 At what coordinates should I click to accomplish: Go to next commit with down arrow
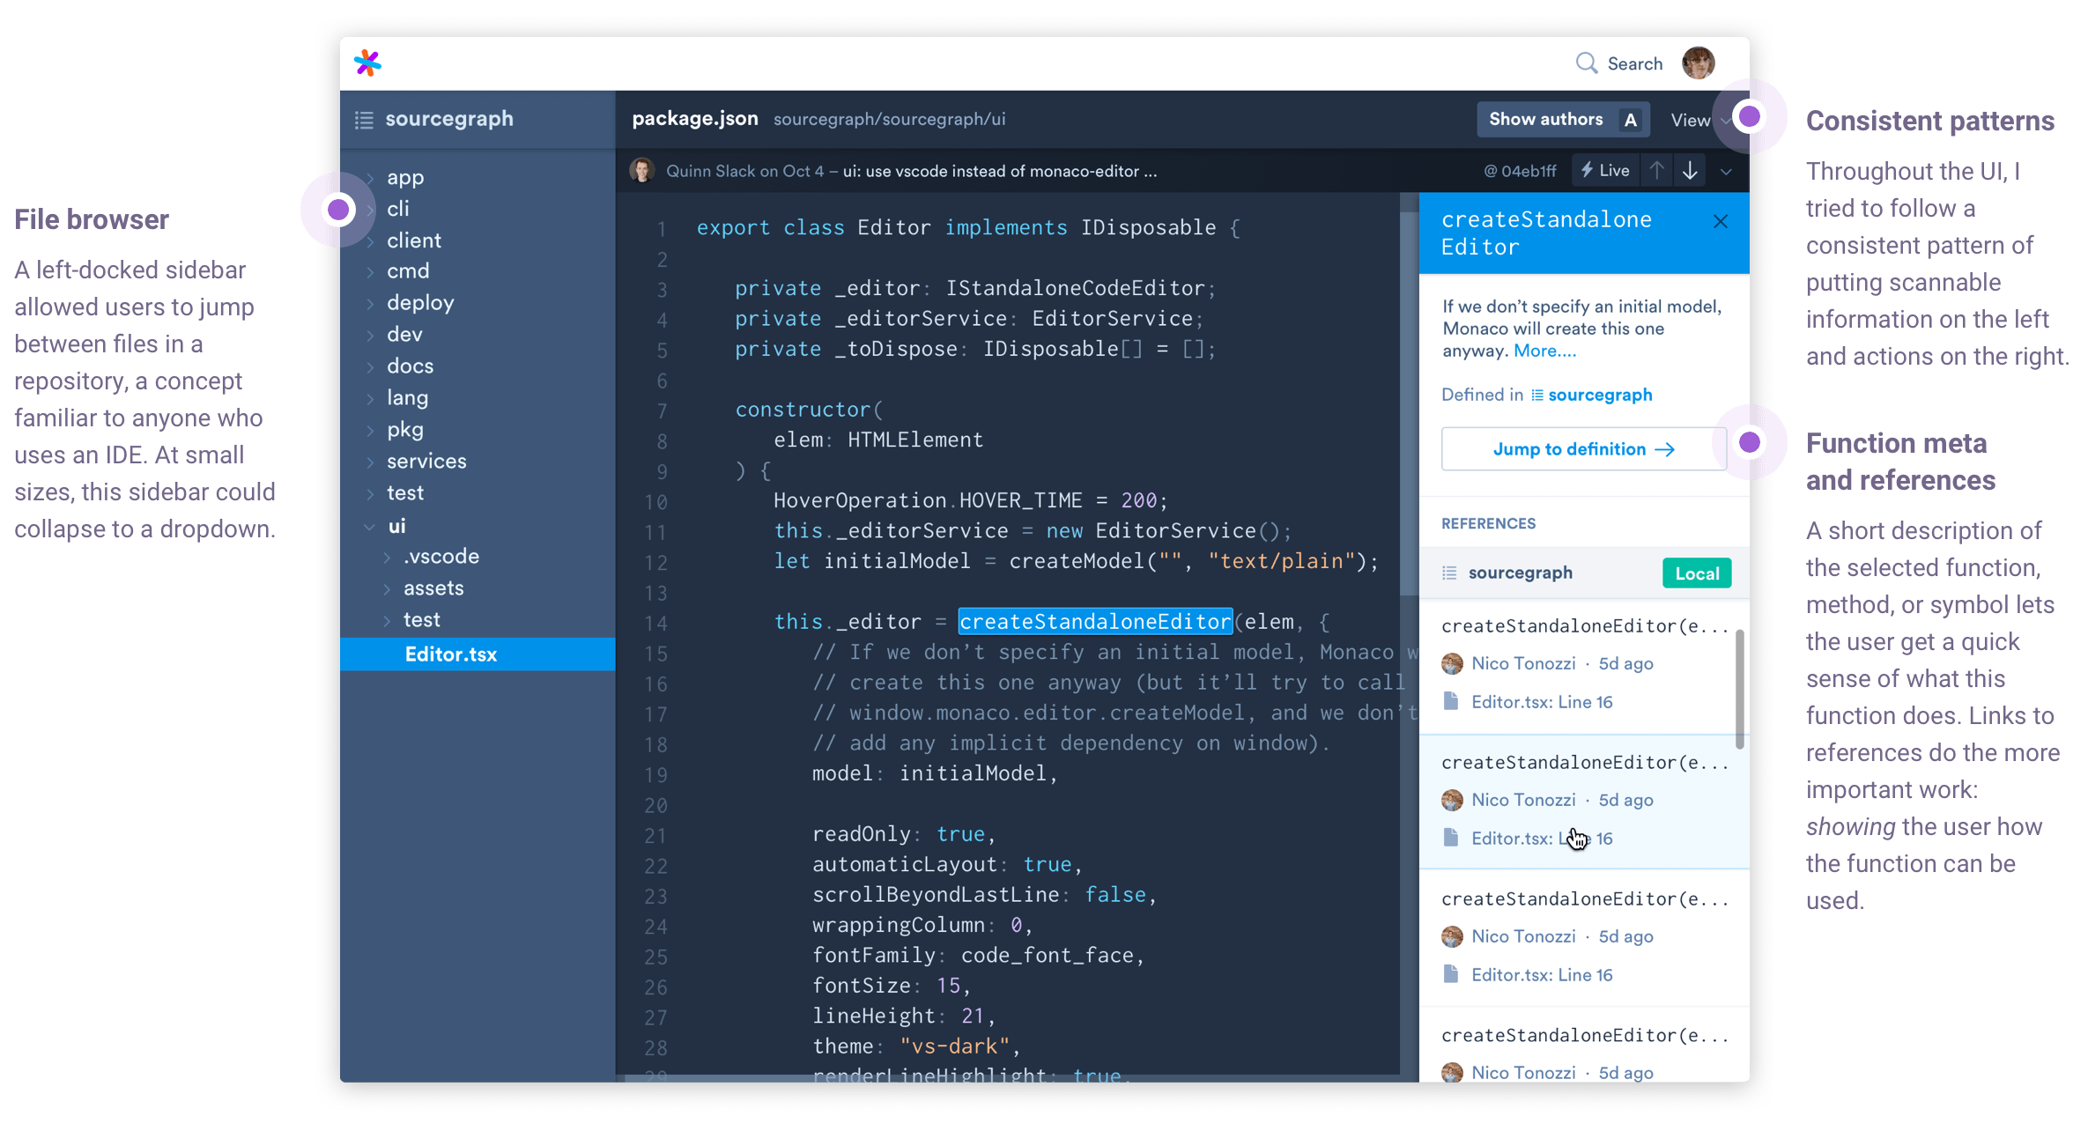1690,171
